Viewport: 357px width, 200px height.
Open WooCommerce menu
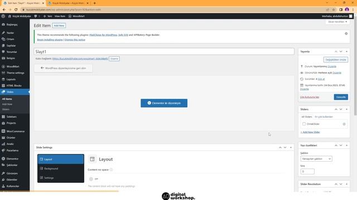(x=15, y=131)
